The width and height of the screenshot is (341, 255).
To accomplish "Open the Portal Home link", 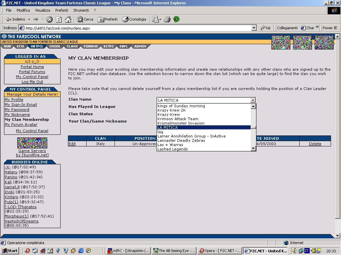I will pos(32,67).
